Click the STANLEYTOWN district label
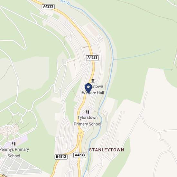This screenshot has height=177, width=177. point(107,150)
